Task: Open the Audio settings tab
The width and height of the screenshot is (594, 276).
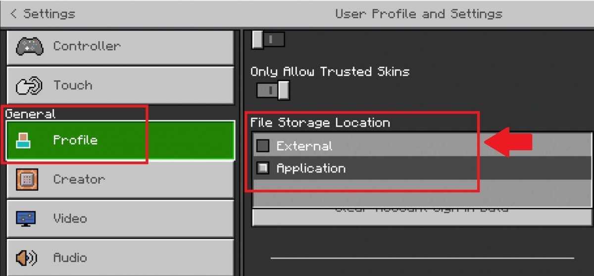Action: click(x=120, y=258)
